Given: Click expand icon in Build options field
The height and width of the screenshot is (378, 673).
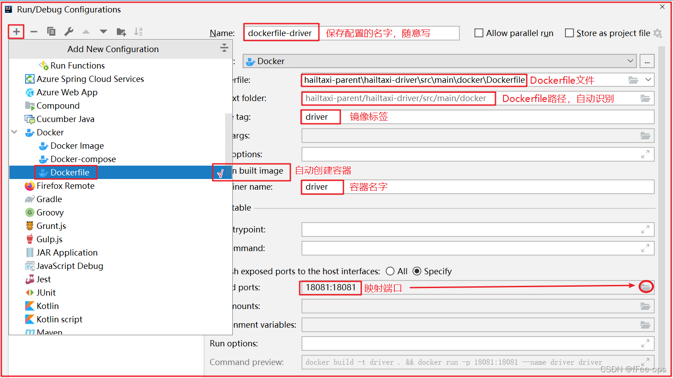Looking at the screenshot, I should pos(645,154).
